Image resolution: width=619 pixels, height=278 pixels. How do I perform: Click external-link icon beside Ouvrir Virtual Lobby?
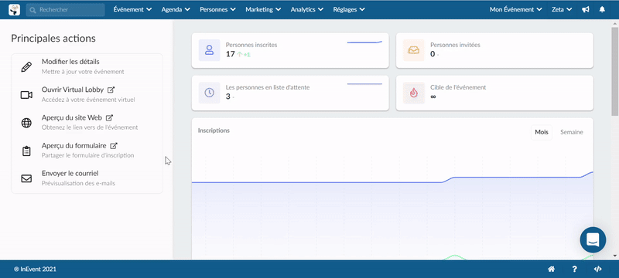point(111,90)
